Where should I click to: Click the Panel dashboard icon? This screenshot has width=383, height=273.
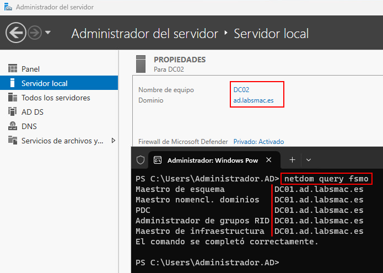(x=13, y=69)
